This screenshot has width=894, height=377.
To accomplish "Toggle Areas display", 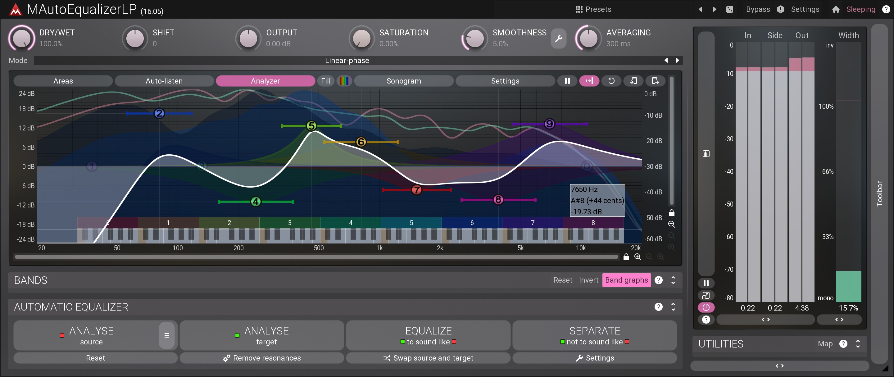I will click(63, 81).
